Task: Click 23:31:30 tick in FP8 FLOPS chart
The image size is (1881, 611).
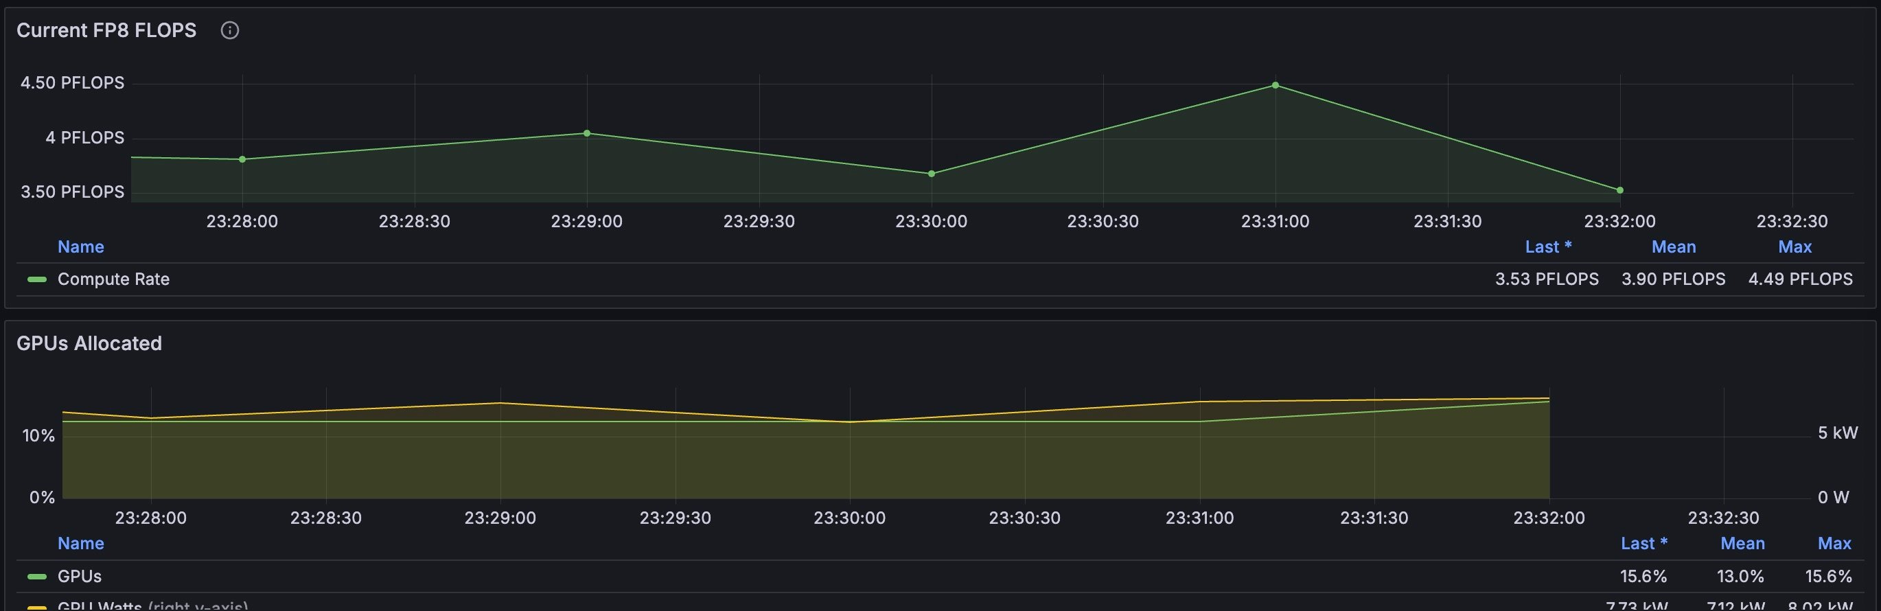Action: pyautogui.click(x=1447, y=221)
